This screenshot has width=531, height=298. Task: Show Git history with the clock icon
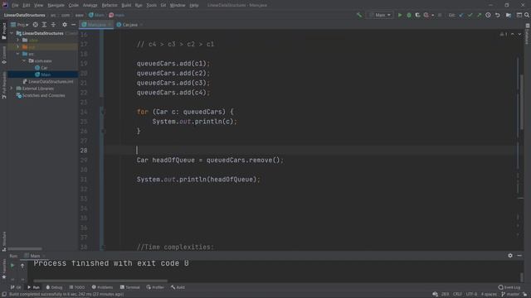(x=488, y=15)
